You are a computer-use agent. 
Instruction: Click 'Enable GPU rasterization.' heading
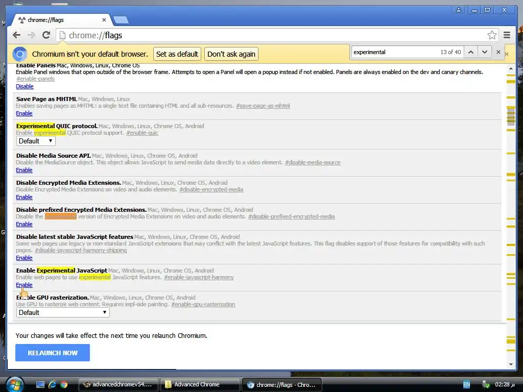[x=53, y=298]
